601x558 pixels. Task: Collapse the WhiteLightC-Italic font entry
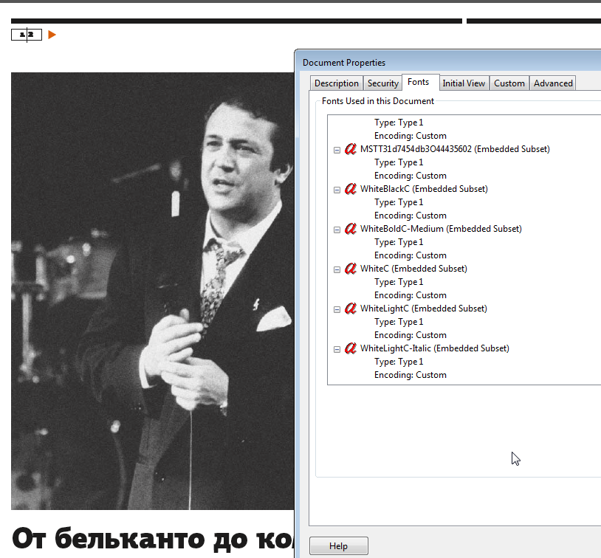[x=337, y=349]
